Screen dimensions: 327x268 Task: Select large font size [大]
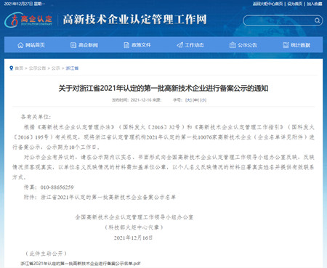[x=188, y=100]
